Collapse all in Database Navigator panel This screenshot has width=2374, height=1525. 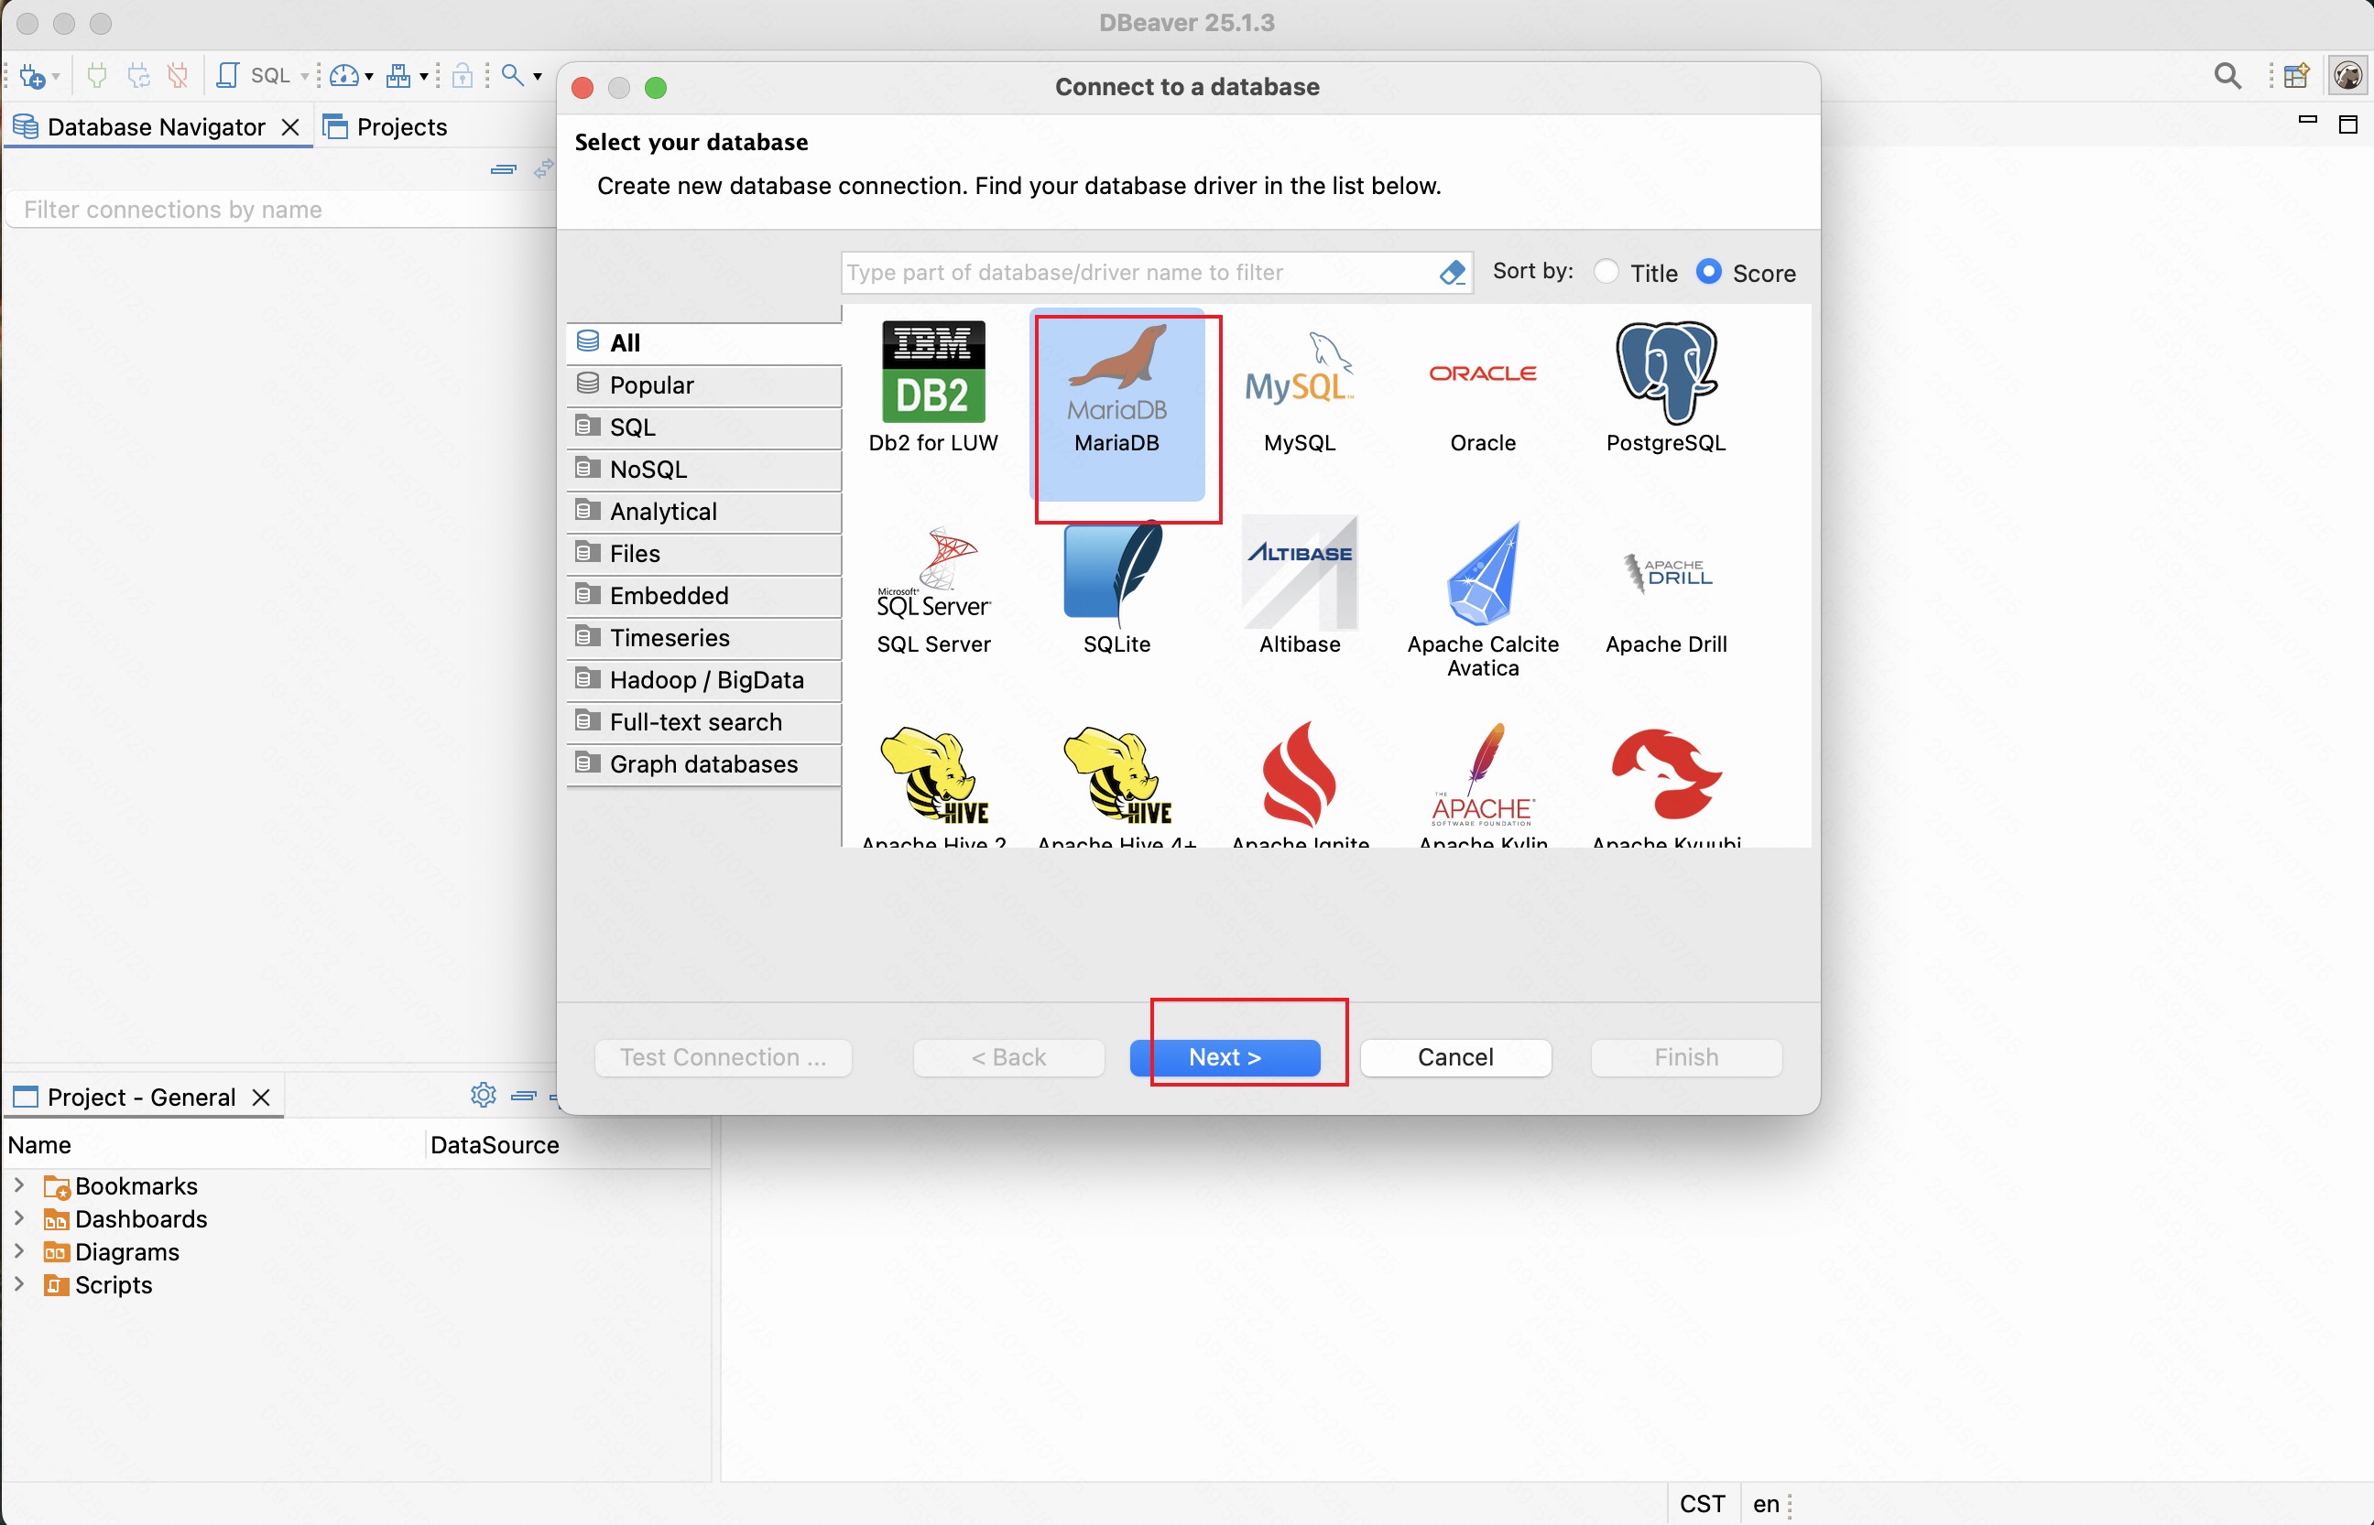(504, 169)
